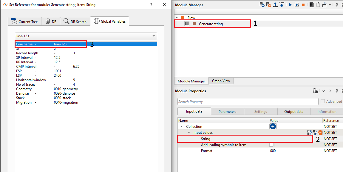Switch to Graph View tab

(221, 81)
